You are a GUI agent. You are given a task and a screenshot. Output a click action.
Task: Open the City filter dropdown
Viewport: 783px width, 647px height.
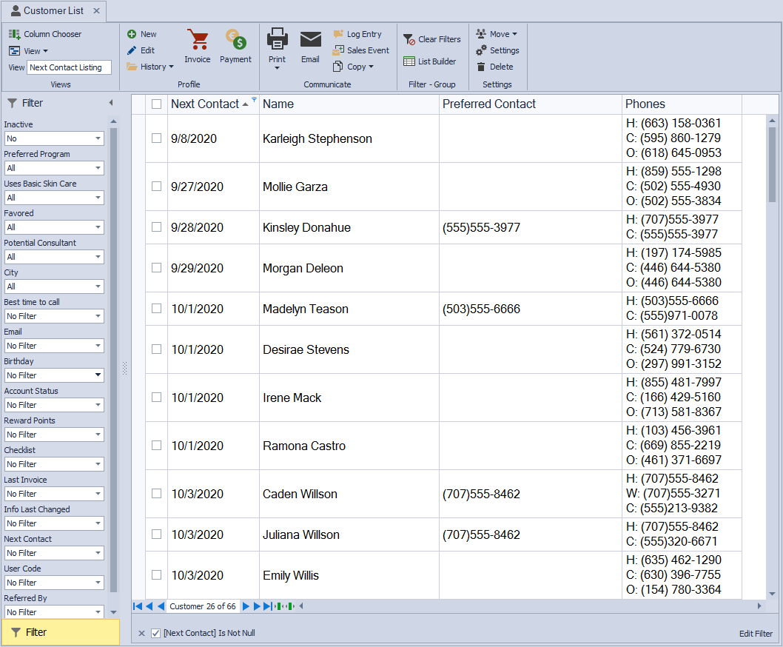pyautogui.click(x=98, y=286)
